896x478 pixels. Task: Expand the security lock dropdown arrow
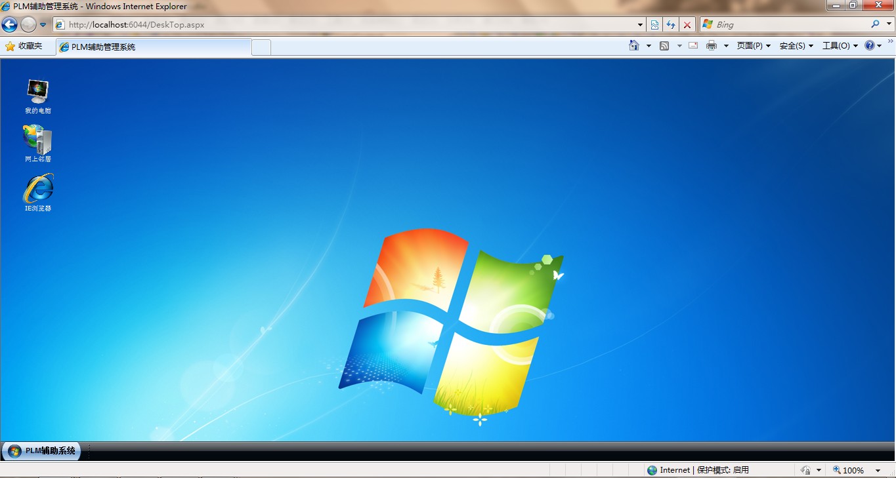point(819,471)
